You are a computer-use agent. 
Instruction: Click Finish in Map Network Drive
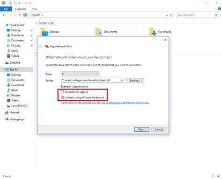141,129
